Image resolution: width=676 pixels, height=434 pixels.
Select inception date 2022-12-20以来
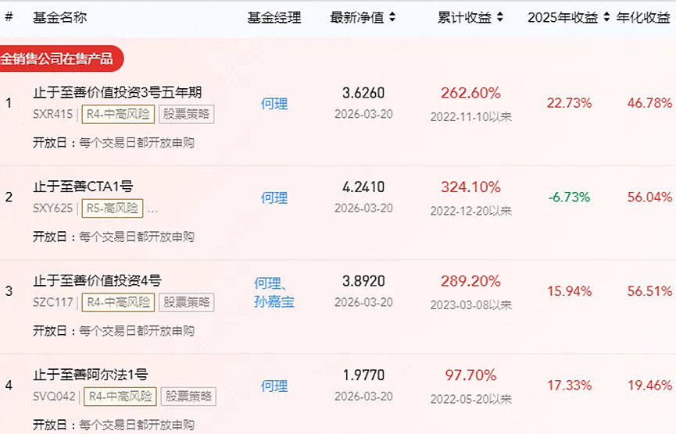[x=470, y=211]
